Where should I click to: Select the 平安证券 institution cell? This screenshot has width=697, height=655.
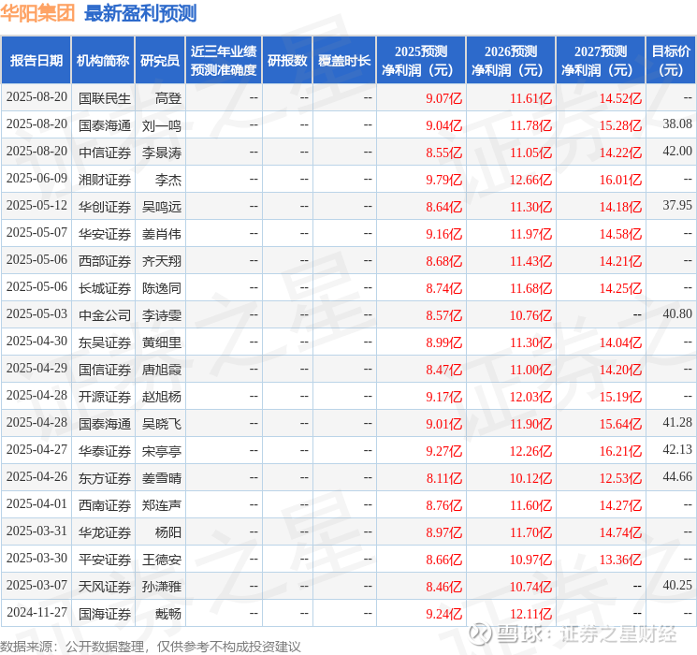(x=105, y=560)
